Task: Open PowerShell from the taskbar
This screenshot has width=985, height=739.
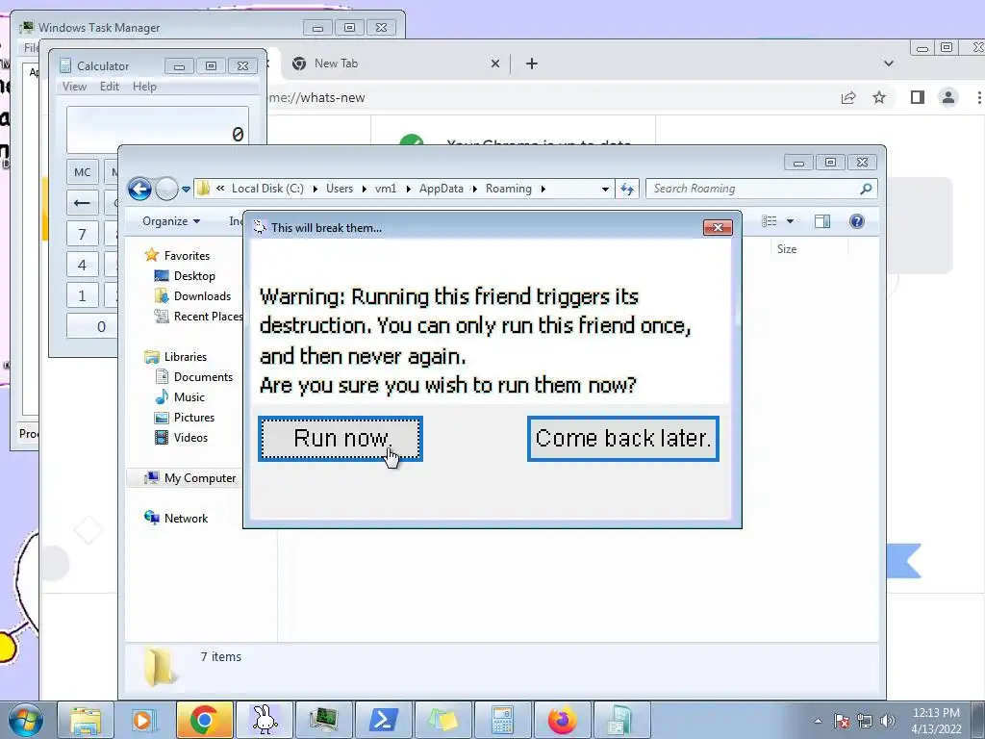Action: pyautogui.click(x=384, y=720)
